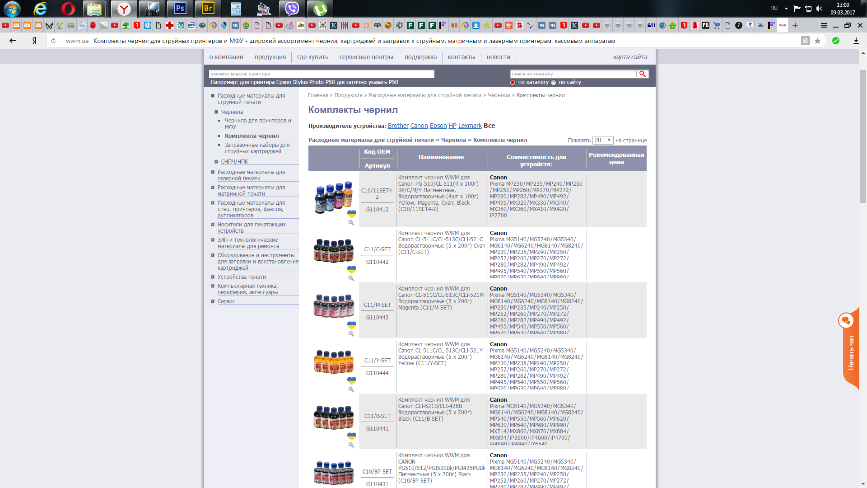Screen dimensions: 867x488
Task: Click the red catalog search magnifier button
Action: tap(642, 74)
